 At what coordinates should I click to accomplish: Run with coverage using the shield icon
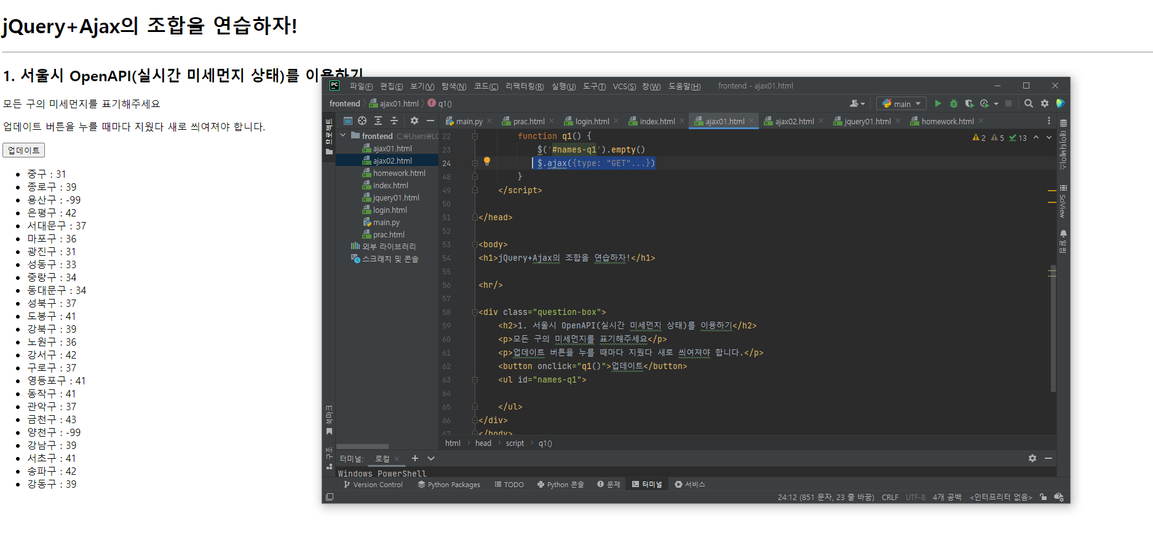[969, 103]
